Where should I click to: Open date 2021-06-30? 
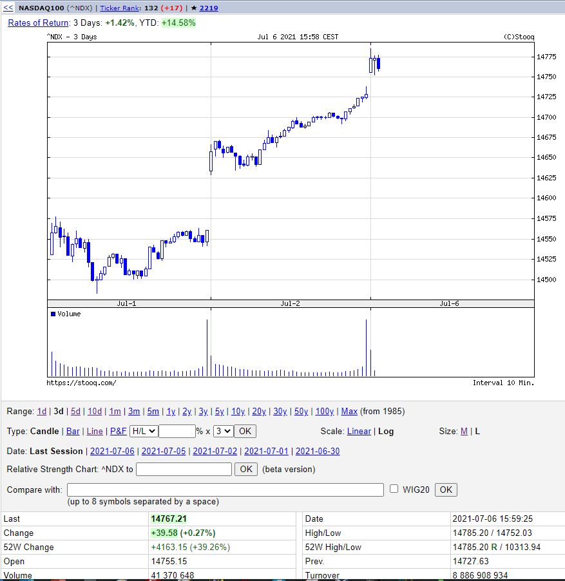click(x=318, y=451)
